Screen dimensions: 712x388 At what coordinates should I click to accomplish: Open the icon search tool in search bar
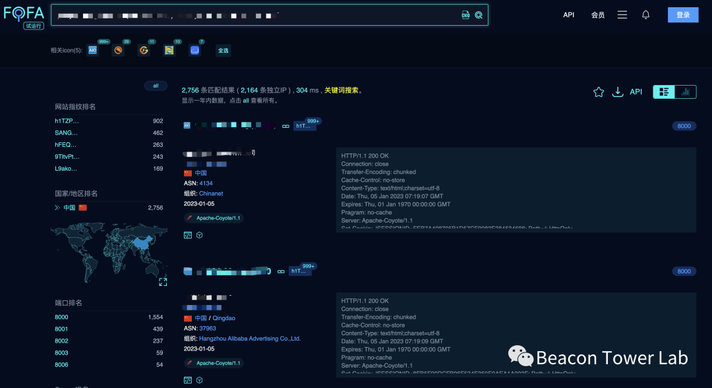pyautogui.click(x=465, y=15)
